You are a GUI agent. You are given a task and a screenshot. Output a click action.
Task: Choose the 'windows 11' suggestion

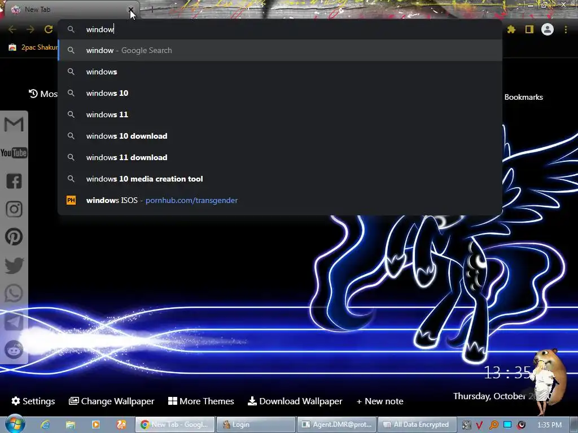tap(280, 114)
